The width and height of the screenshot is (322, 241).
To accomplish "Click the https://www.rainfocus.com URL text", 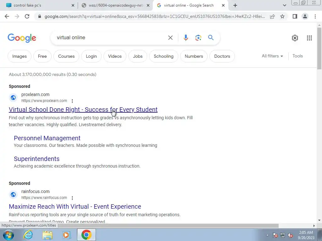I will click(44, 198).
